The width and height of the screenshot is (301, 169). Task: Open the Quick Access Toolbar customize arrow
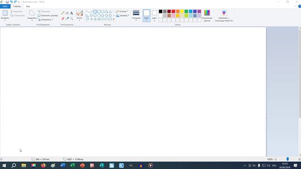point(19,2)
